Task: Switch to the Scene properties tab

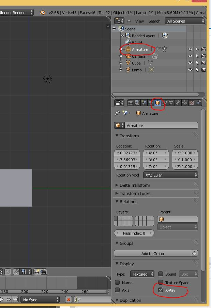Action: pyautogui.click(x=144, y=103)
